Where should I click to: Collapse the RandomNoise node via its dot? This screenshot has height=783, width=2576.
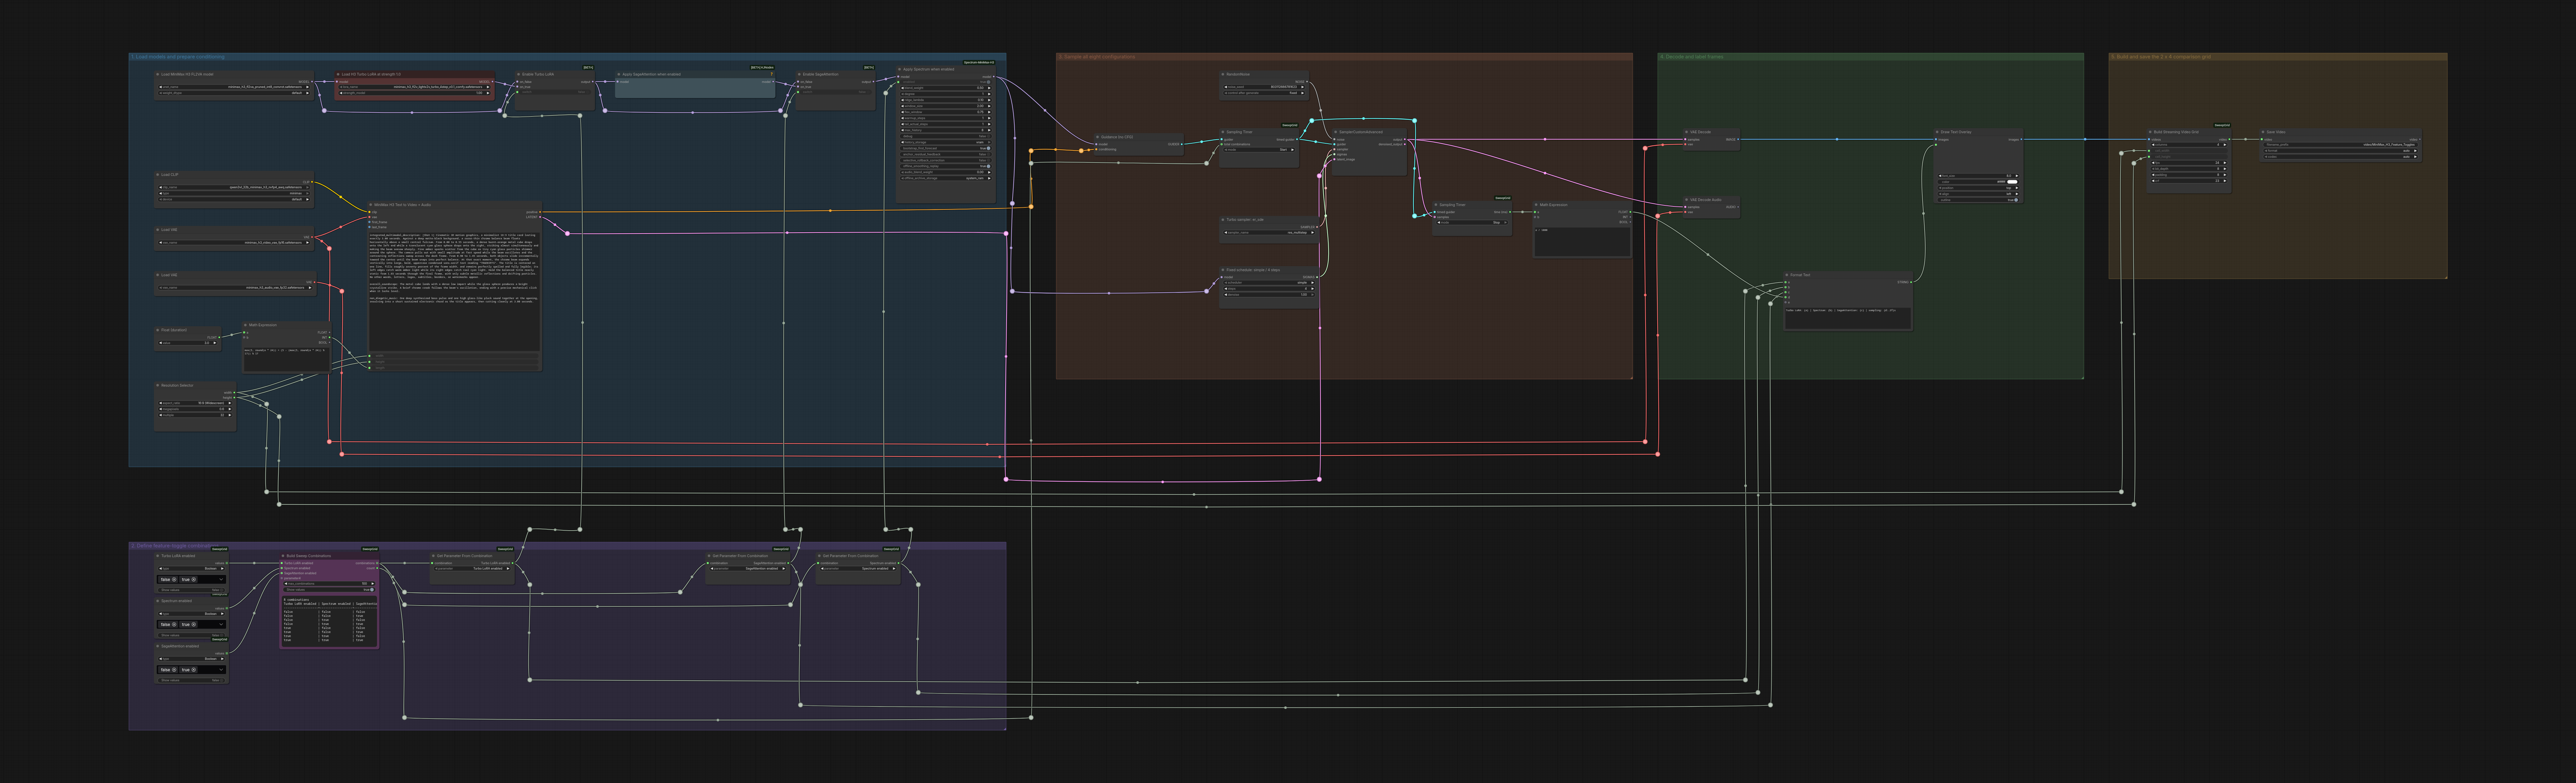pyautogui.click(x=1223, y=75)
